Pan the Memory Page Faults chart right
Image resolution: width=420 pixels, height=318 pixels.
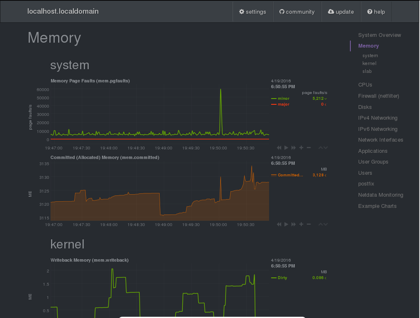click(294, 148)
